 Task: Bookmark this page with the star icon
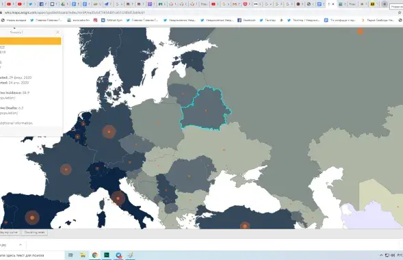(400, 12)
